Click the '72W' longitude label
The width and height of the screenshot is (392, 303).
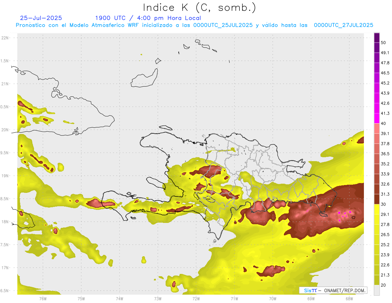point(196,299)
